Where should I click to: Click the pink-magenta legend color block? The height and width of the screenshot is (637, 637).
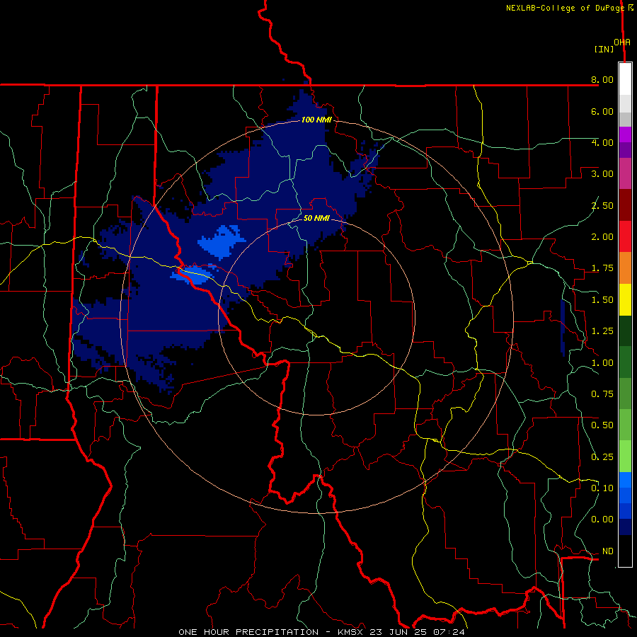click(625, 173)
